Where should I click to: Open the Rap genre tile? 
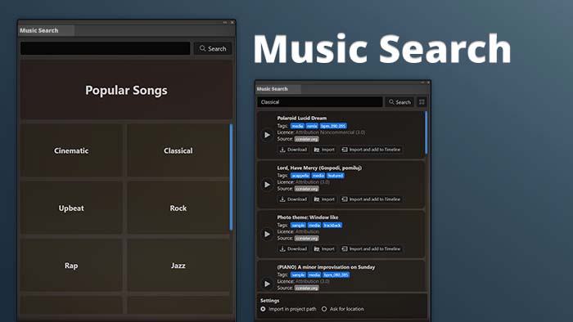(71, 266)
